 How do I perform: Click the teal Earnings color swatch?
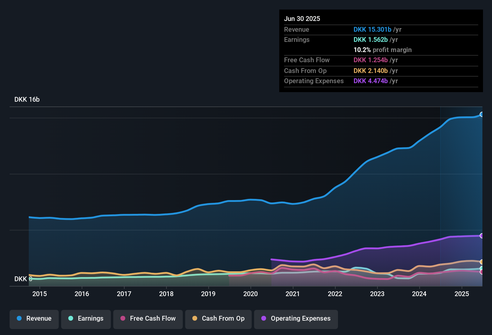71,319
